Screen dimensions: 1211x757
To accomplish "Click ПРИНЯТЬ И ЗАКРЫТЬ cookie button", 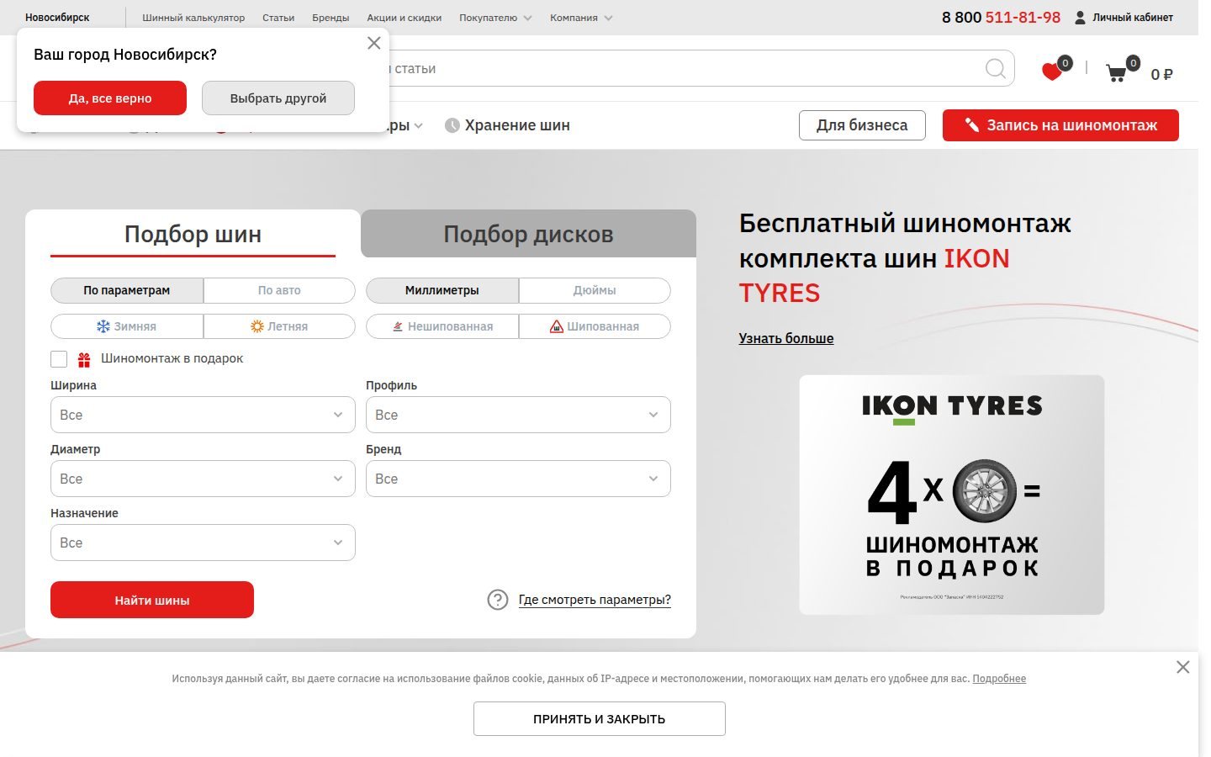I will [x=600, y=719].
